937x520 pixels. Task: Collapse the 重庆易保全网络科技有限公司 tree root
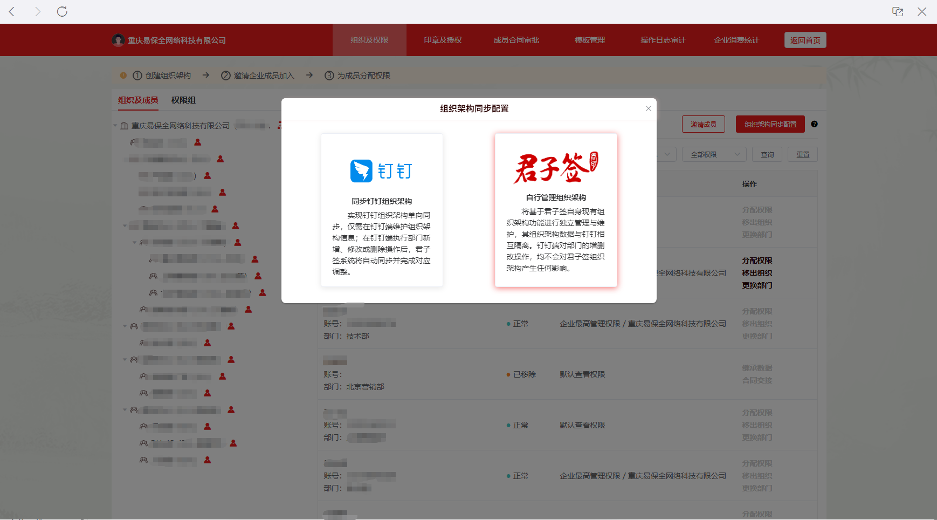click(115, 126)
